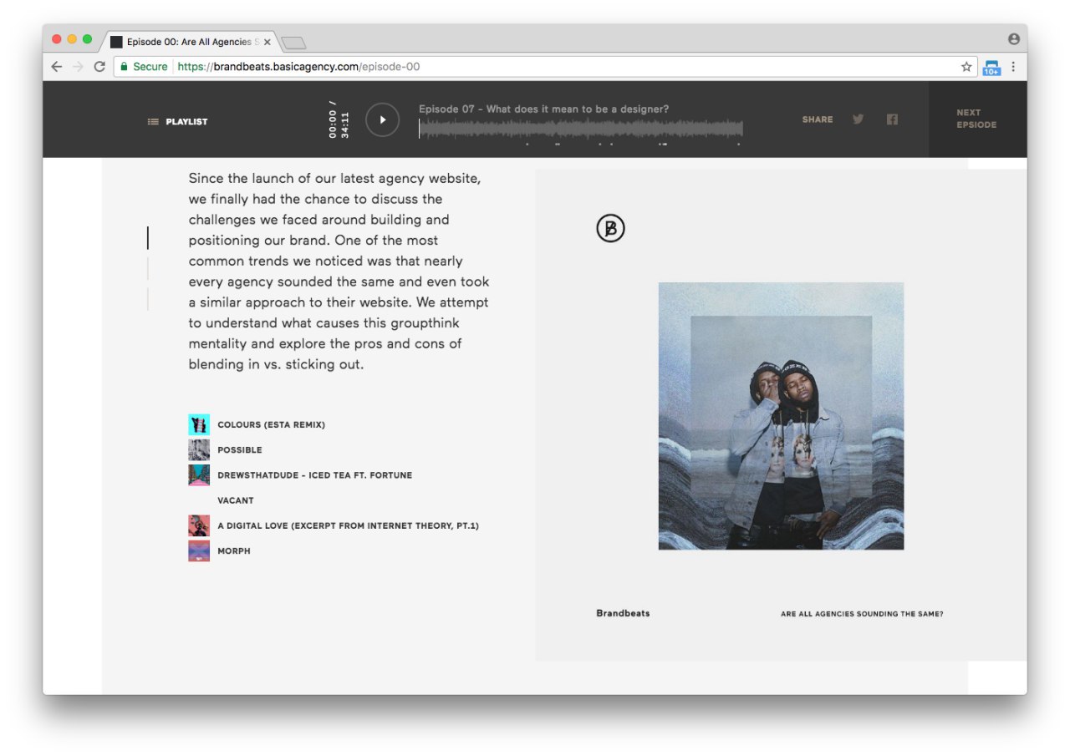This screenshot has width=1070, height=756.
Task: Open the Iced Tea ft. Fortune thumbnail
Action: [x=199, y=474]
